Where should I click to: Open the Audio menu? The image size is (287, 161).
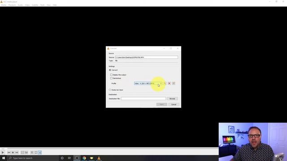coord(20,5)
